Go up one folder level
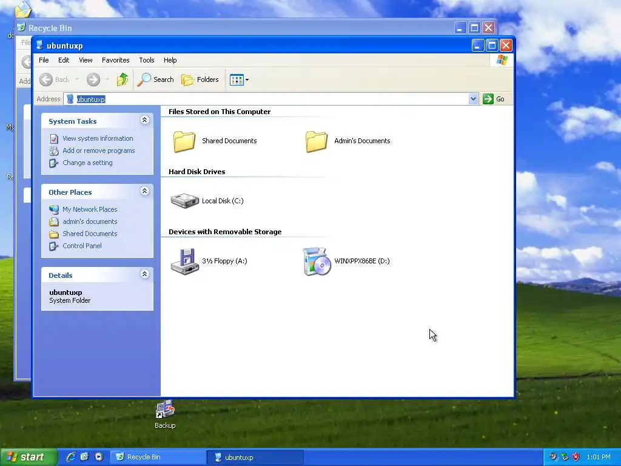This screenshot has height=466, width=621. (123, 79)
